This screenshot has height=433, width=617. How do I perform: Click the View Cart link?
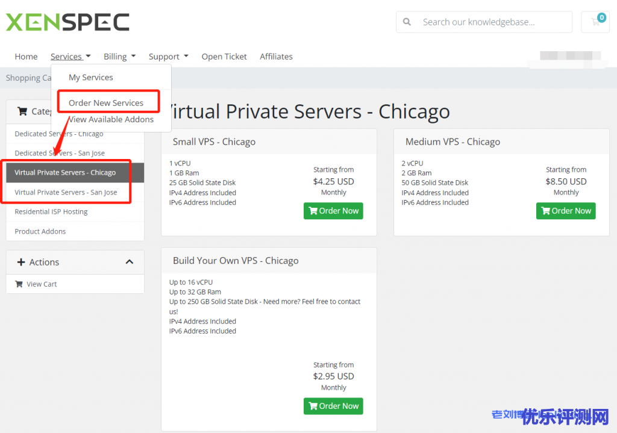tap(42, 284)
